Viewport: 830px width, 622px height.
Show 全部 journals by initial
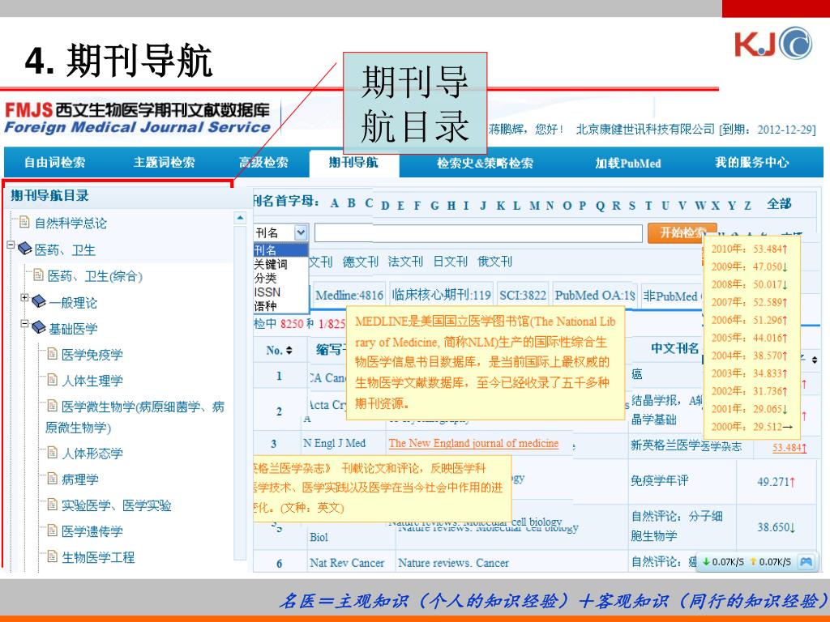click(x=779, y=204)
